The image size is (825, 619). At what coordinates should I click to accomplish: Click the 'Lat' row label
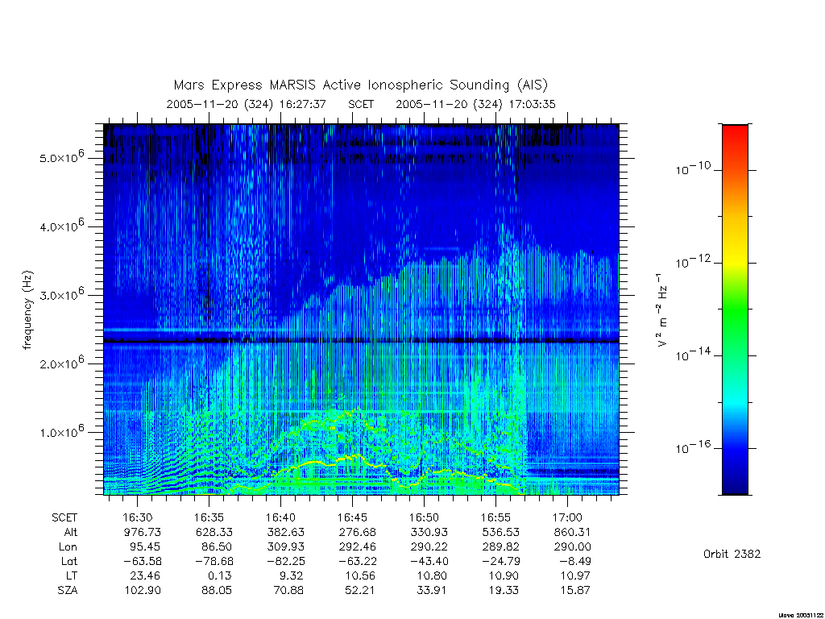(x=69, y=561)
